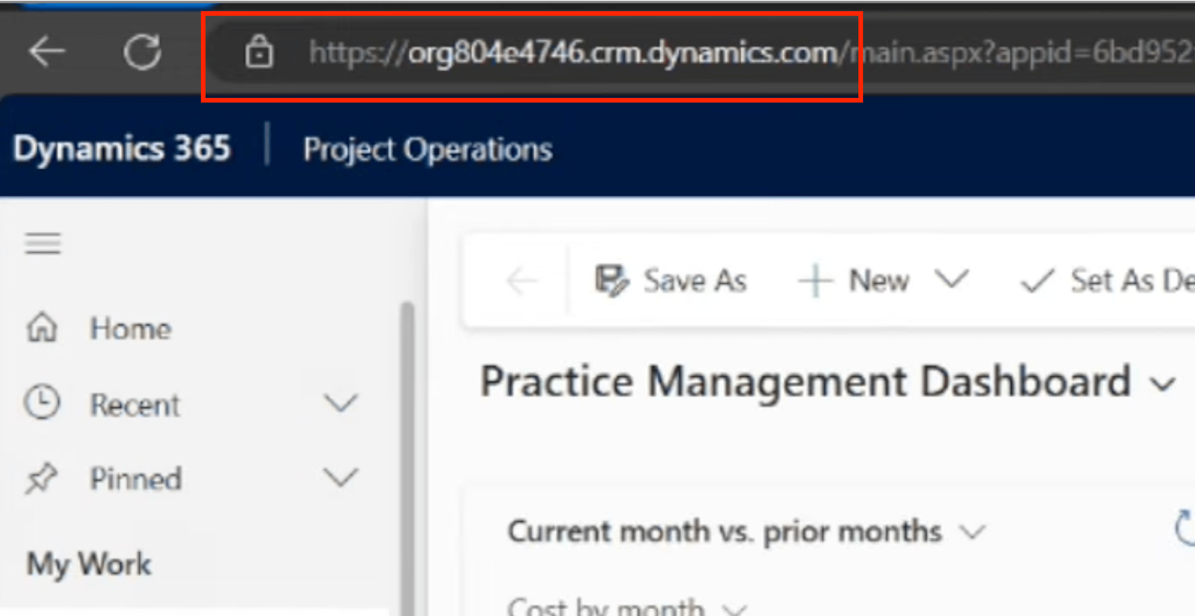
Task: Click the sidebar vertical scrollbar
Action: (408, 458)
